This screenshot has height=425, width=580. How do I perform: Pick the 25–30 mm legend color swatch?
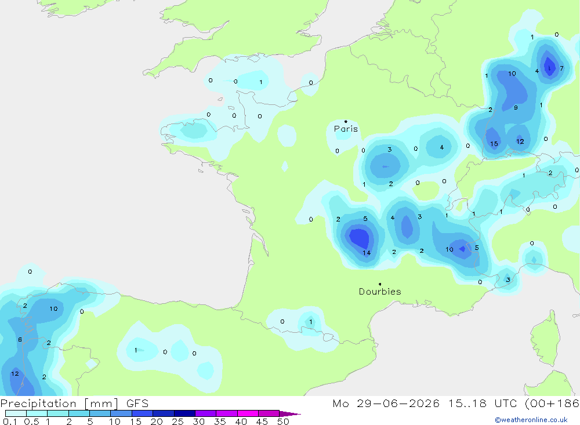pos(184,413)
